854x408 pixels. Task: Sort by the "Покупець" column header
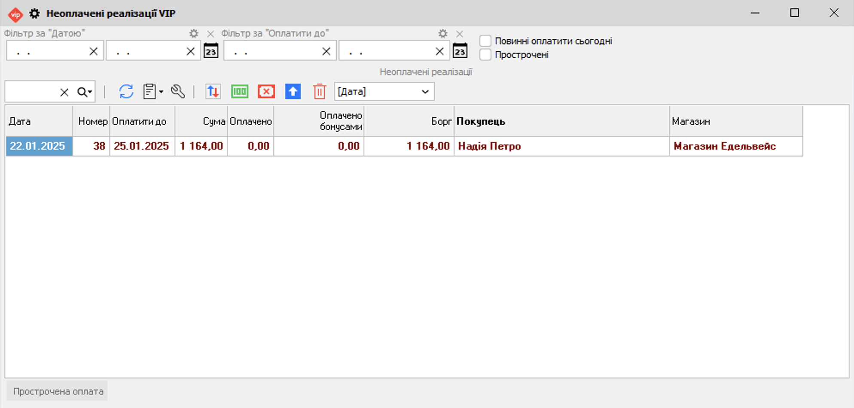pyautogui.click(x=481, y=122)
